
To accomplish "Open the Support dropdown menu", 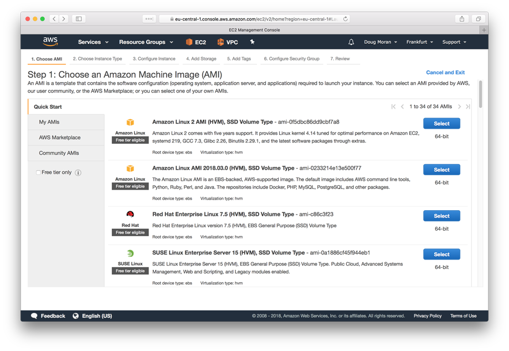I will [454, 42].
